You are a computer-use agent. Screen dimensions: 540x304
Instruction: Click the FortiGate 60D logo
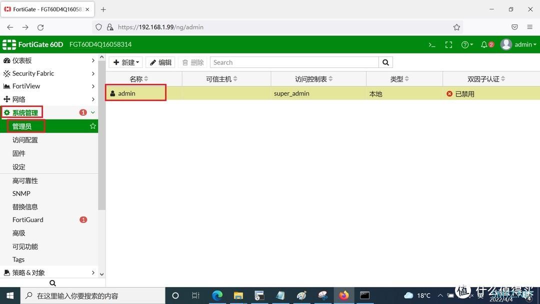[32, 44]
